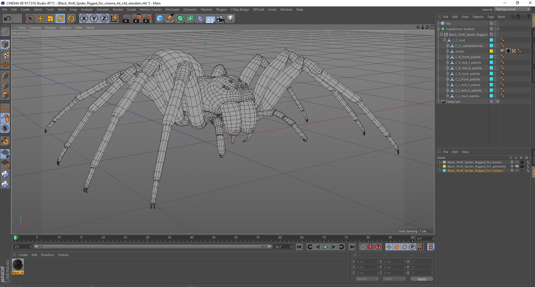The height and width of the screenshot is (287, 535).
Task: Toggle X axis lock
Action: 84,19
